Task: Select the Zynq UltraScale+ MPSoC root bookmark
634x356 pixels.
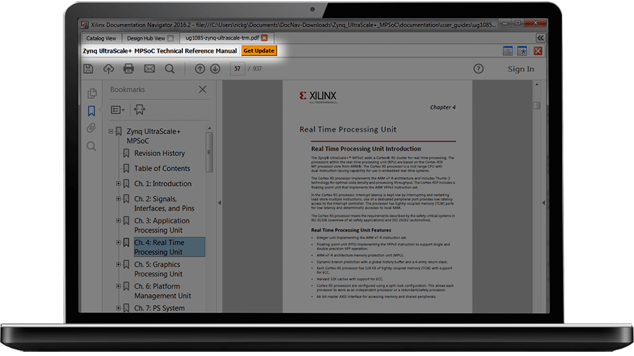Action: coord(154,136)
